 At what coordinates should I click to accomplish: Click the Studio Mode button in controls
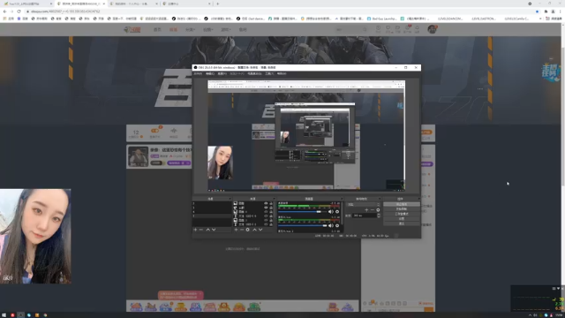402,214
